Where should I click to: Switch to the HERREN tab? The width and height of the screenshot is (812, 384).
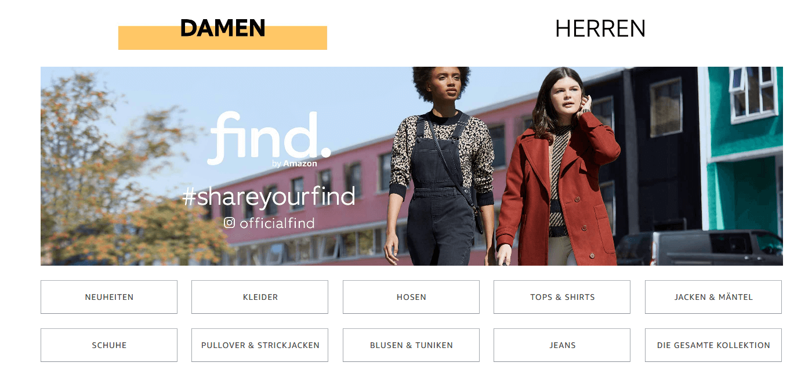click(600, 28)
